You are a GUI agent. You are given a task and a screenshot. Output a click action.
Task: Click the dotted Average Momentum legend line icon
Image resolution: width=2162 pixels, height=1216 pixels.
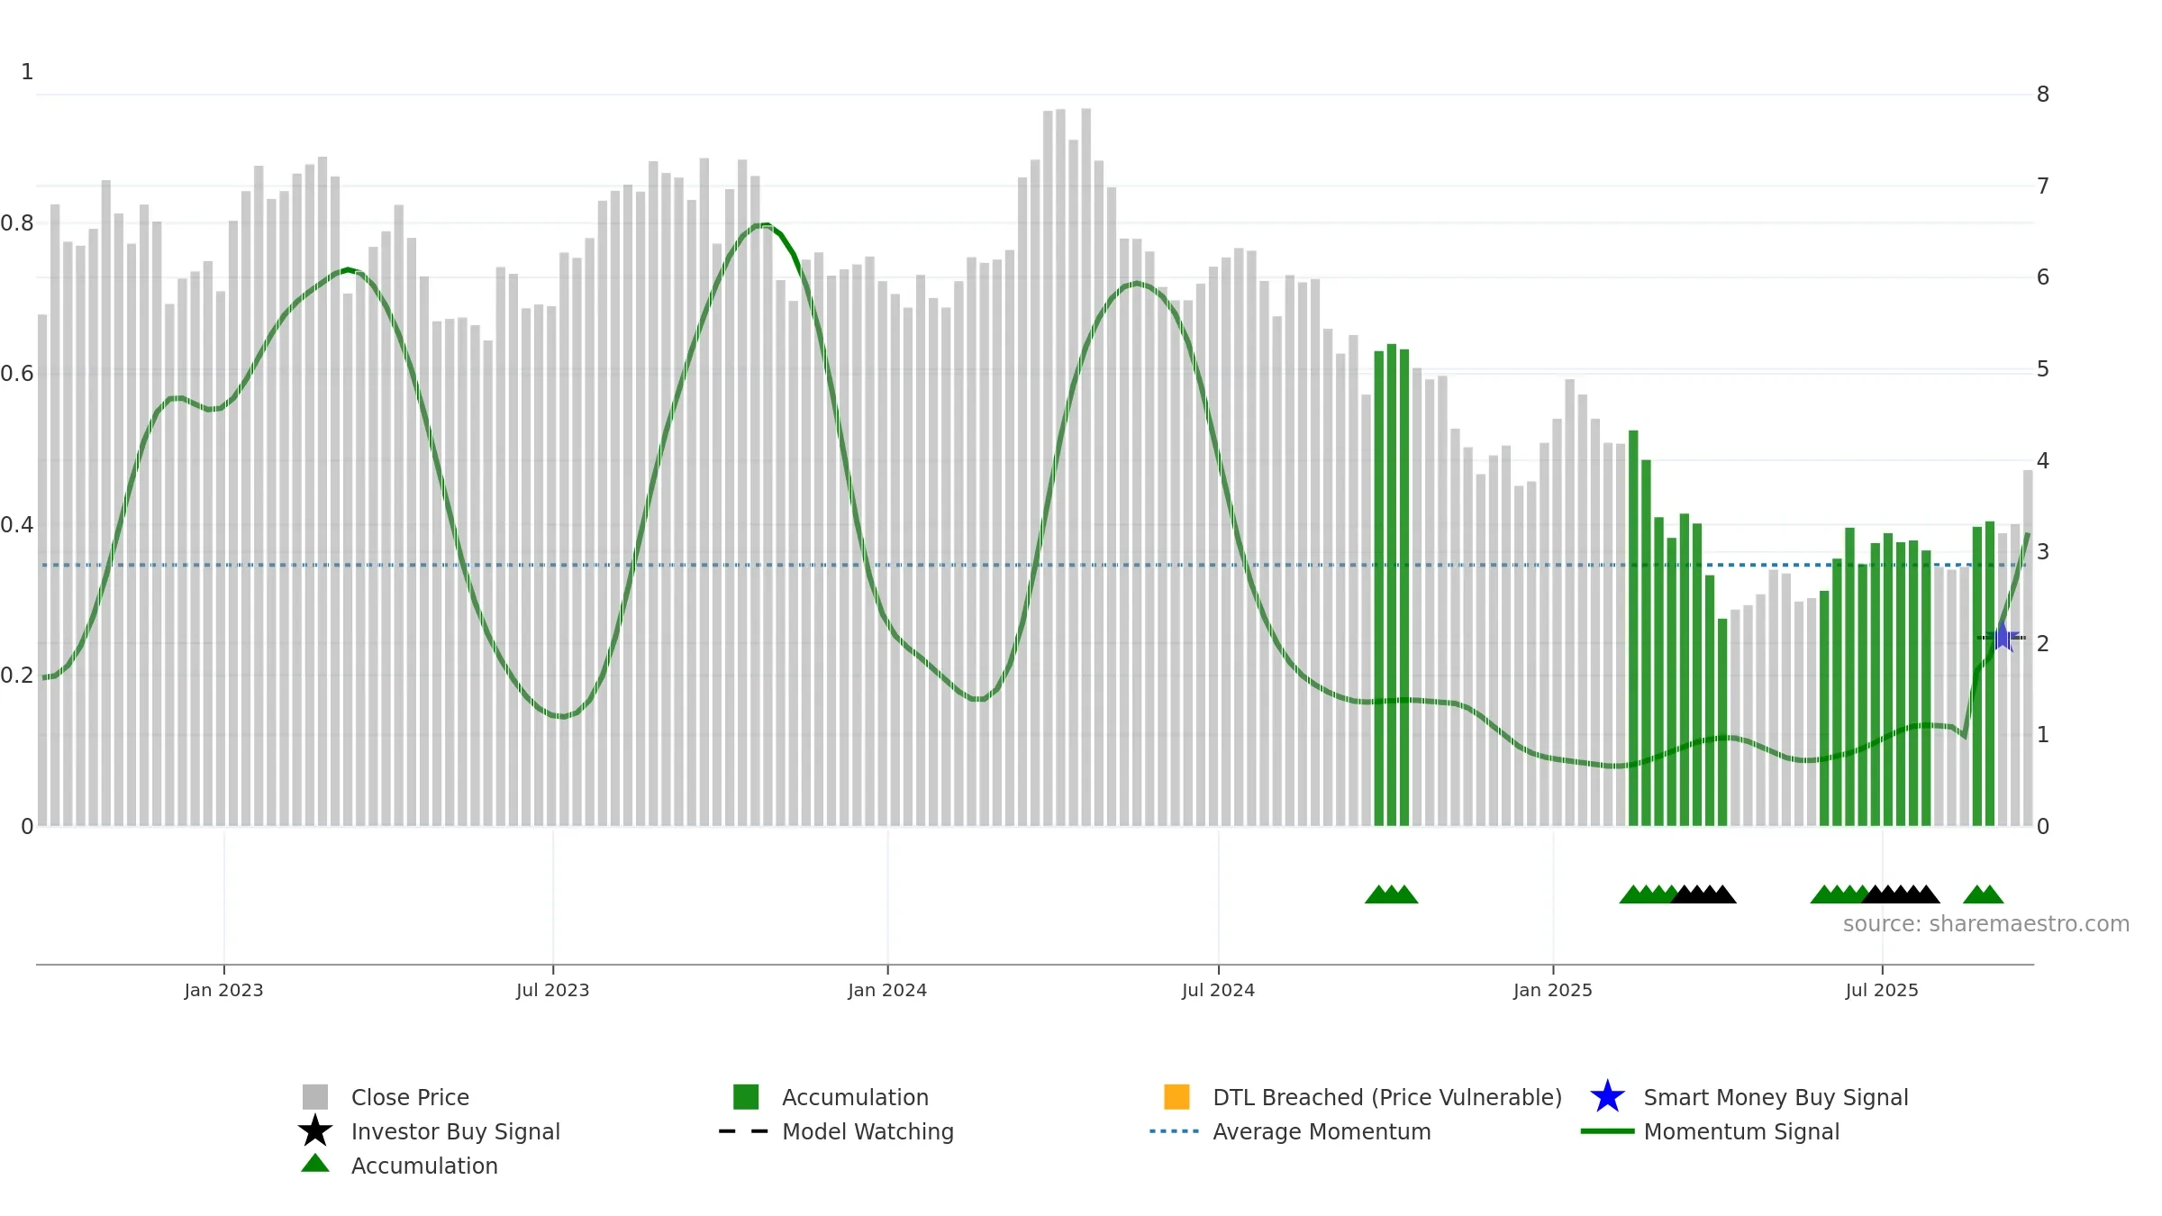pos(1174,1131)
